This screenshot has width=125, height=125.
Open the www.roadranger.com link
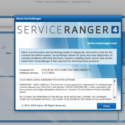click(x=102, y=43)
